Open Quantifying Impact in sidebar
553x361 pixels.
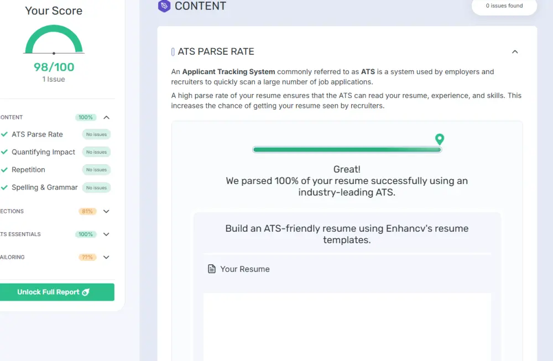[x=43, y=152]
